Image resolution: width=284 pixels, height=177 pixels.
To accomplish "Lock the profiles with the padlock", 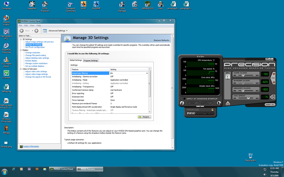I will coord(212,109).
